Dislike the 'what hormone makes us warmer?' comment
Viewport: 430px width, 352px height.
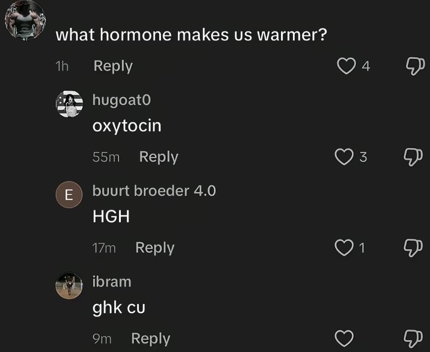pyautogui.click(x=415, y=66)
